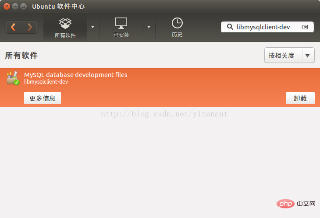Select the MySQL database development files title
This screenshot has width=320, height=218.
76,75
